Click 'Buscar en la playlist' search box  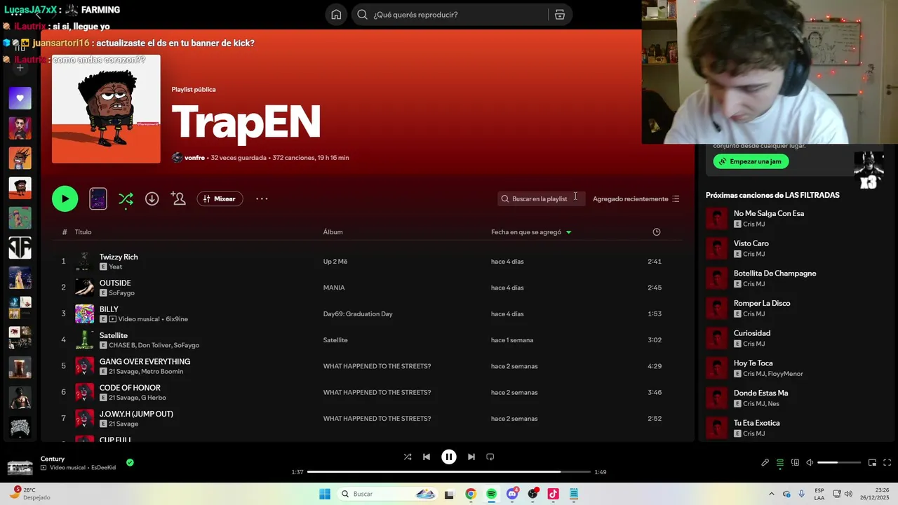(x=540, y=198)
